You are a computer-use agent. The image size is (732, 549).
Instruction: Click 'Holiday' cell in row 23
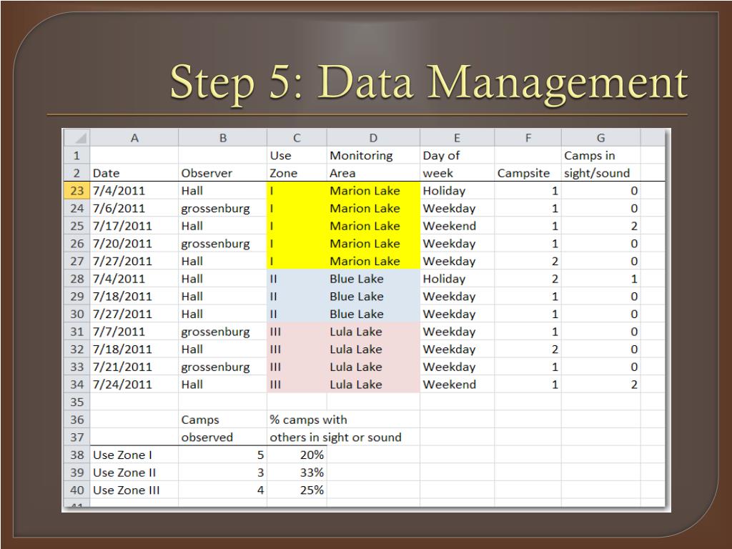457,190
